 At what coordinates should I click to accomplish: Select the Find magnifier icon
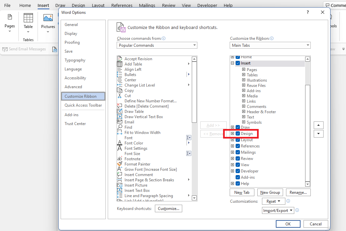tap(120, 127)
